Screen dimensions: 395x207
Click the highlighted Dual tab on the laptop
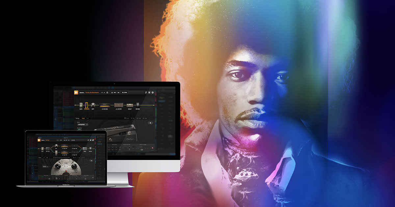click(x=47, y=157)
